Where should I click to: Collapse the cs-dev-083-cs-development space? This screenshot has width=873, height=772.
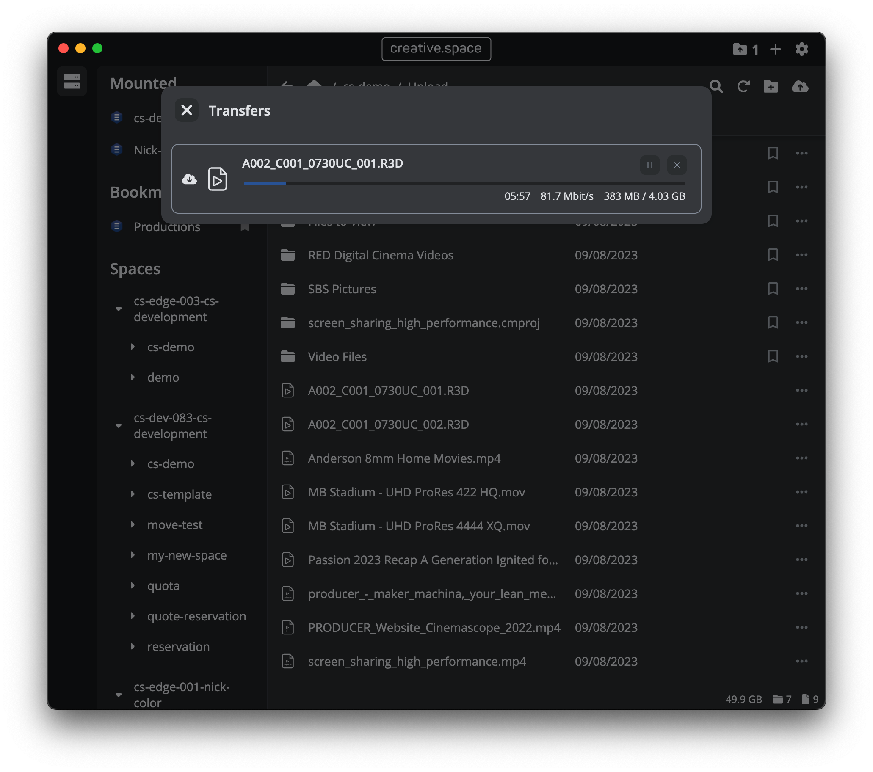click(119, 426)
